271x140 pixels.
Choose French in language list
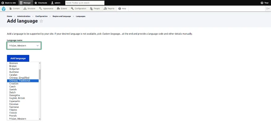(13, 116)
